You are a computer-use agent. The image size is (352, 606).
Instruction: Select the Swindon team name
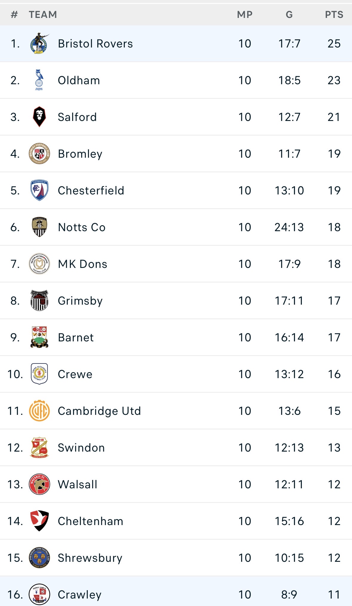(81, 448)
